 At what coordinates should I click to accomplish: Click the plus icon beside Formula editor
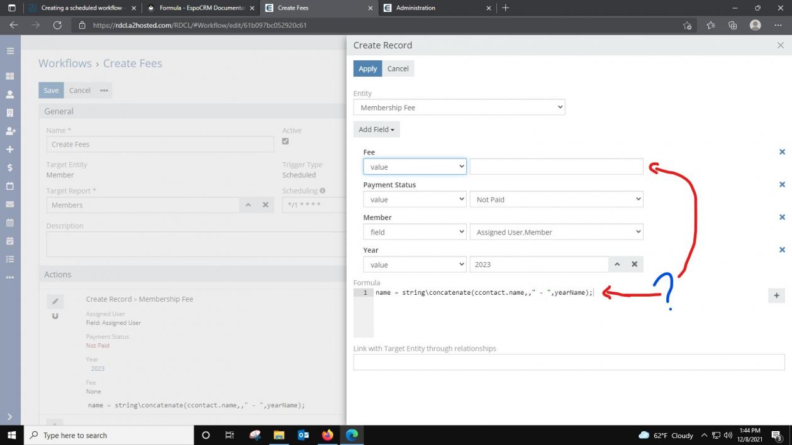coord(776,295)
